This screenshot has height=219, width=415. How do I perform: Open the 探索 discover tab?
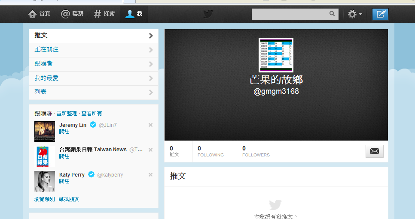104,14
